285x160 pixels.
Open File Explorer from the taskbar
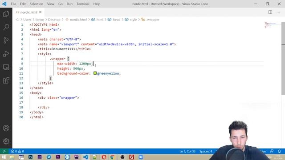click(12, 157)
